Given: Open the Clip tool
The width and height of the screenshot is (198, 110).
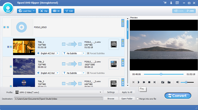Looking at the screenshot, I should (44, 11).
